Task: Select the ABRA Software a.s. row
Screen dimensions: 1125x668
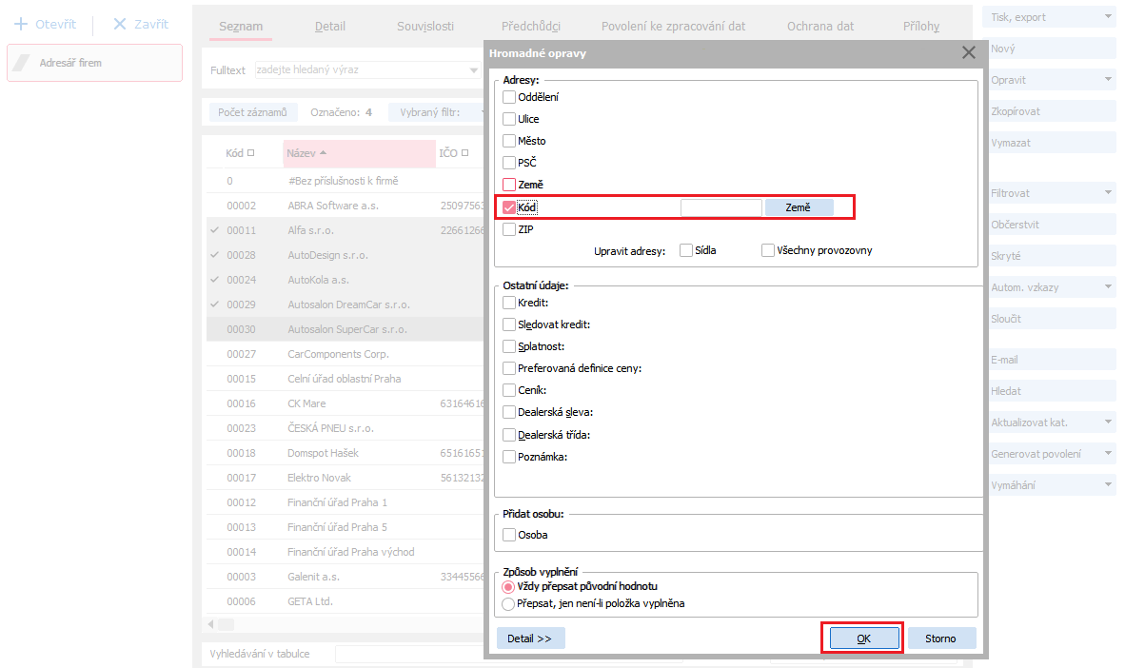Action: click(345, 206)
